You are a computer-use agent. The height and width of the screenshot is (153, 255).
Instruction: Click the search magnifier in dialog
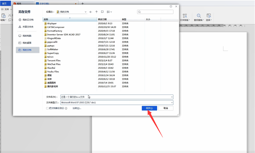click(139, 12)
